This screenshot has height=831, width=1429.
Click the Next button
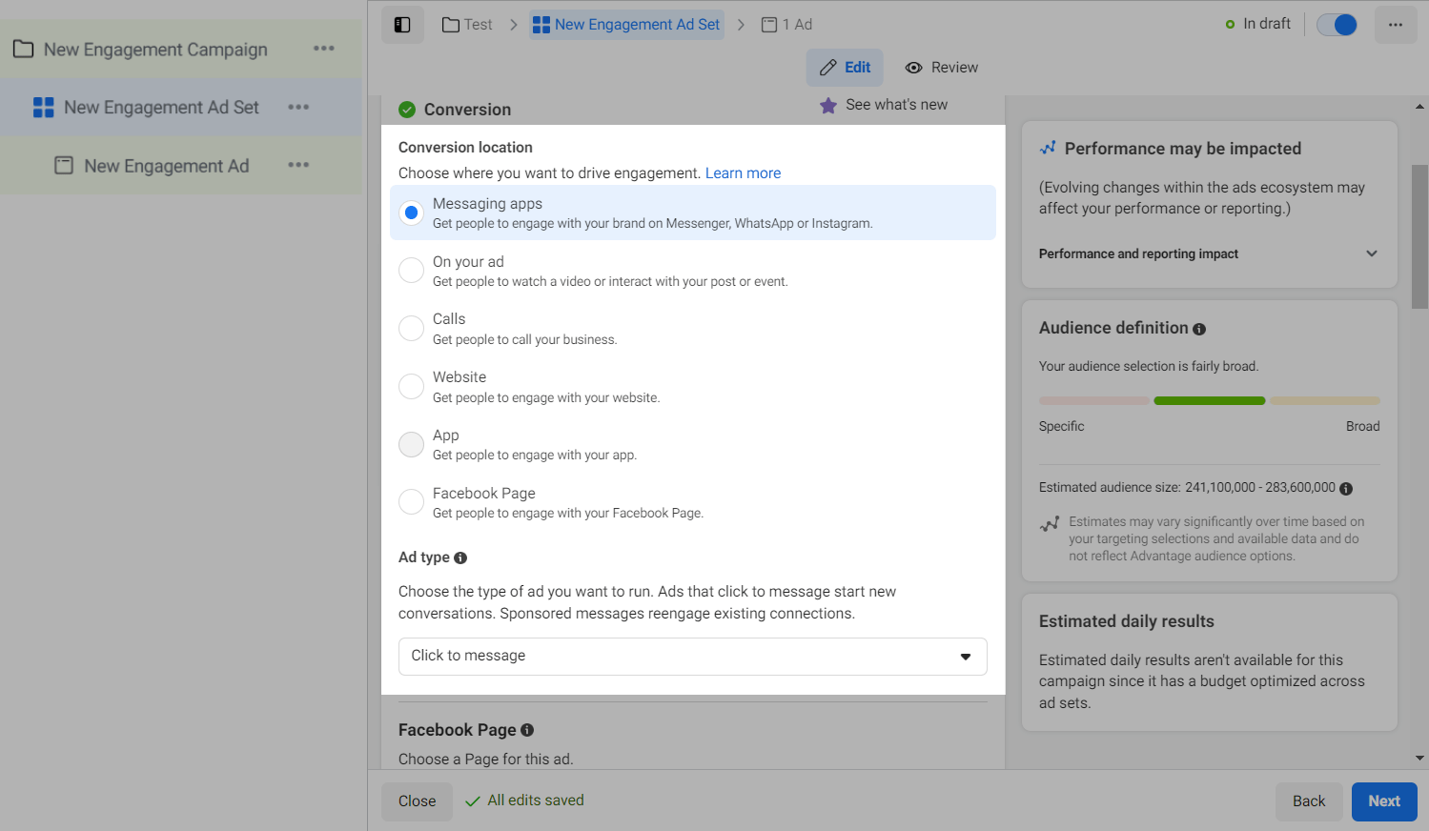[x=1383, y=801]
